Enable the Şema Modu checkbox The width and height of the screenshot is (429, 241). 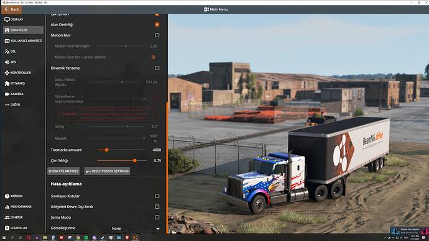coord(157,217)
